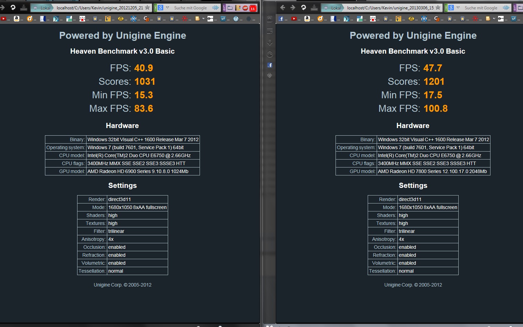Go forward in the right browser window
The height and width of the screenshot is (327, 523).
293,7
